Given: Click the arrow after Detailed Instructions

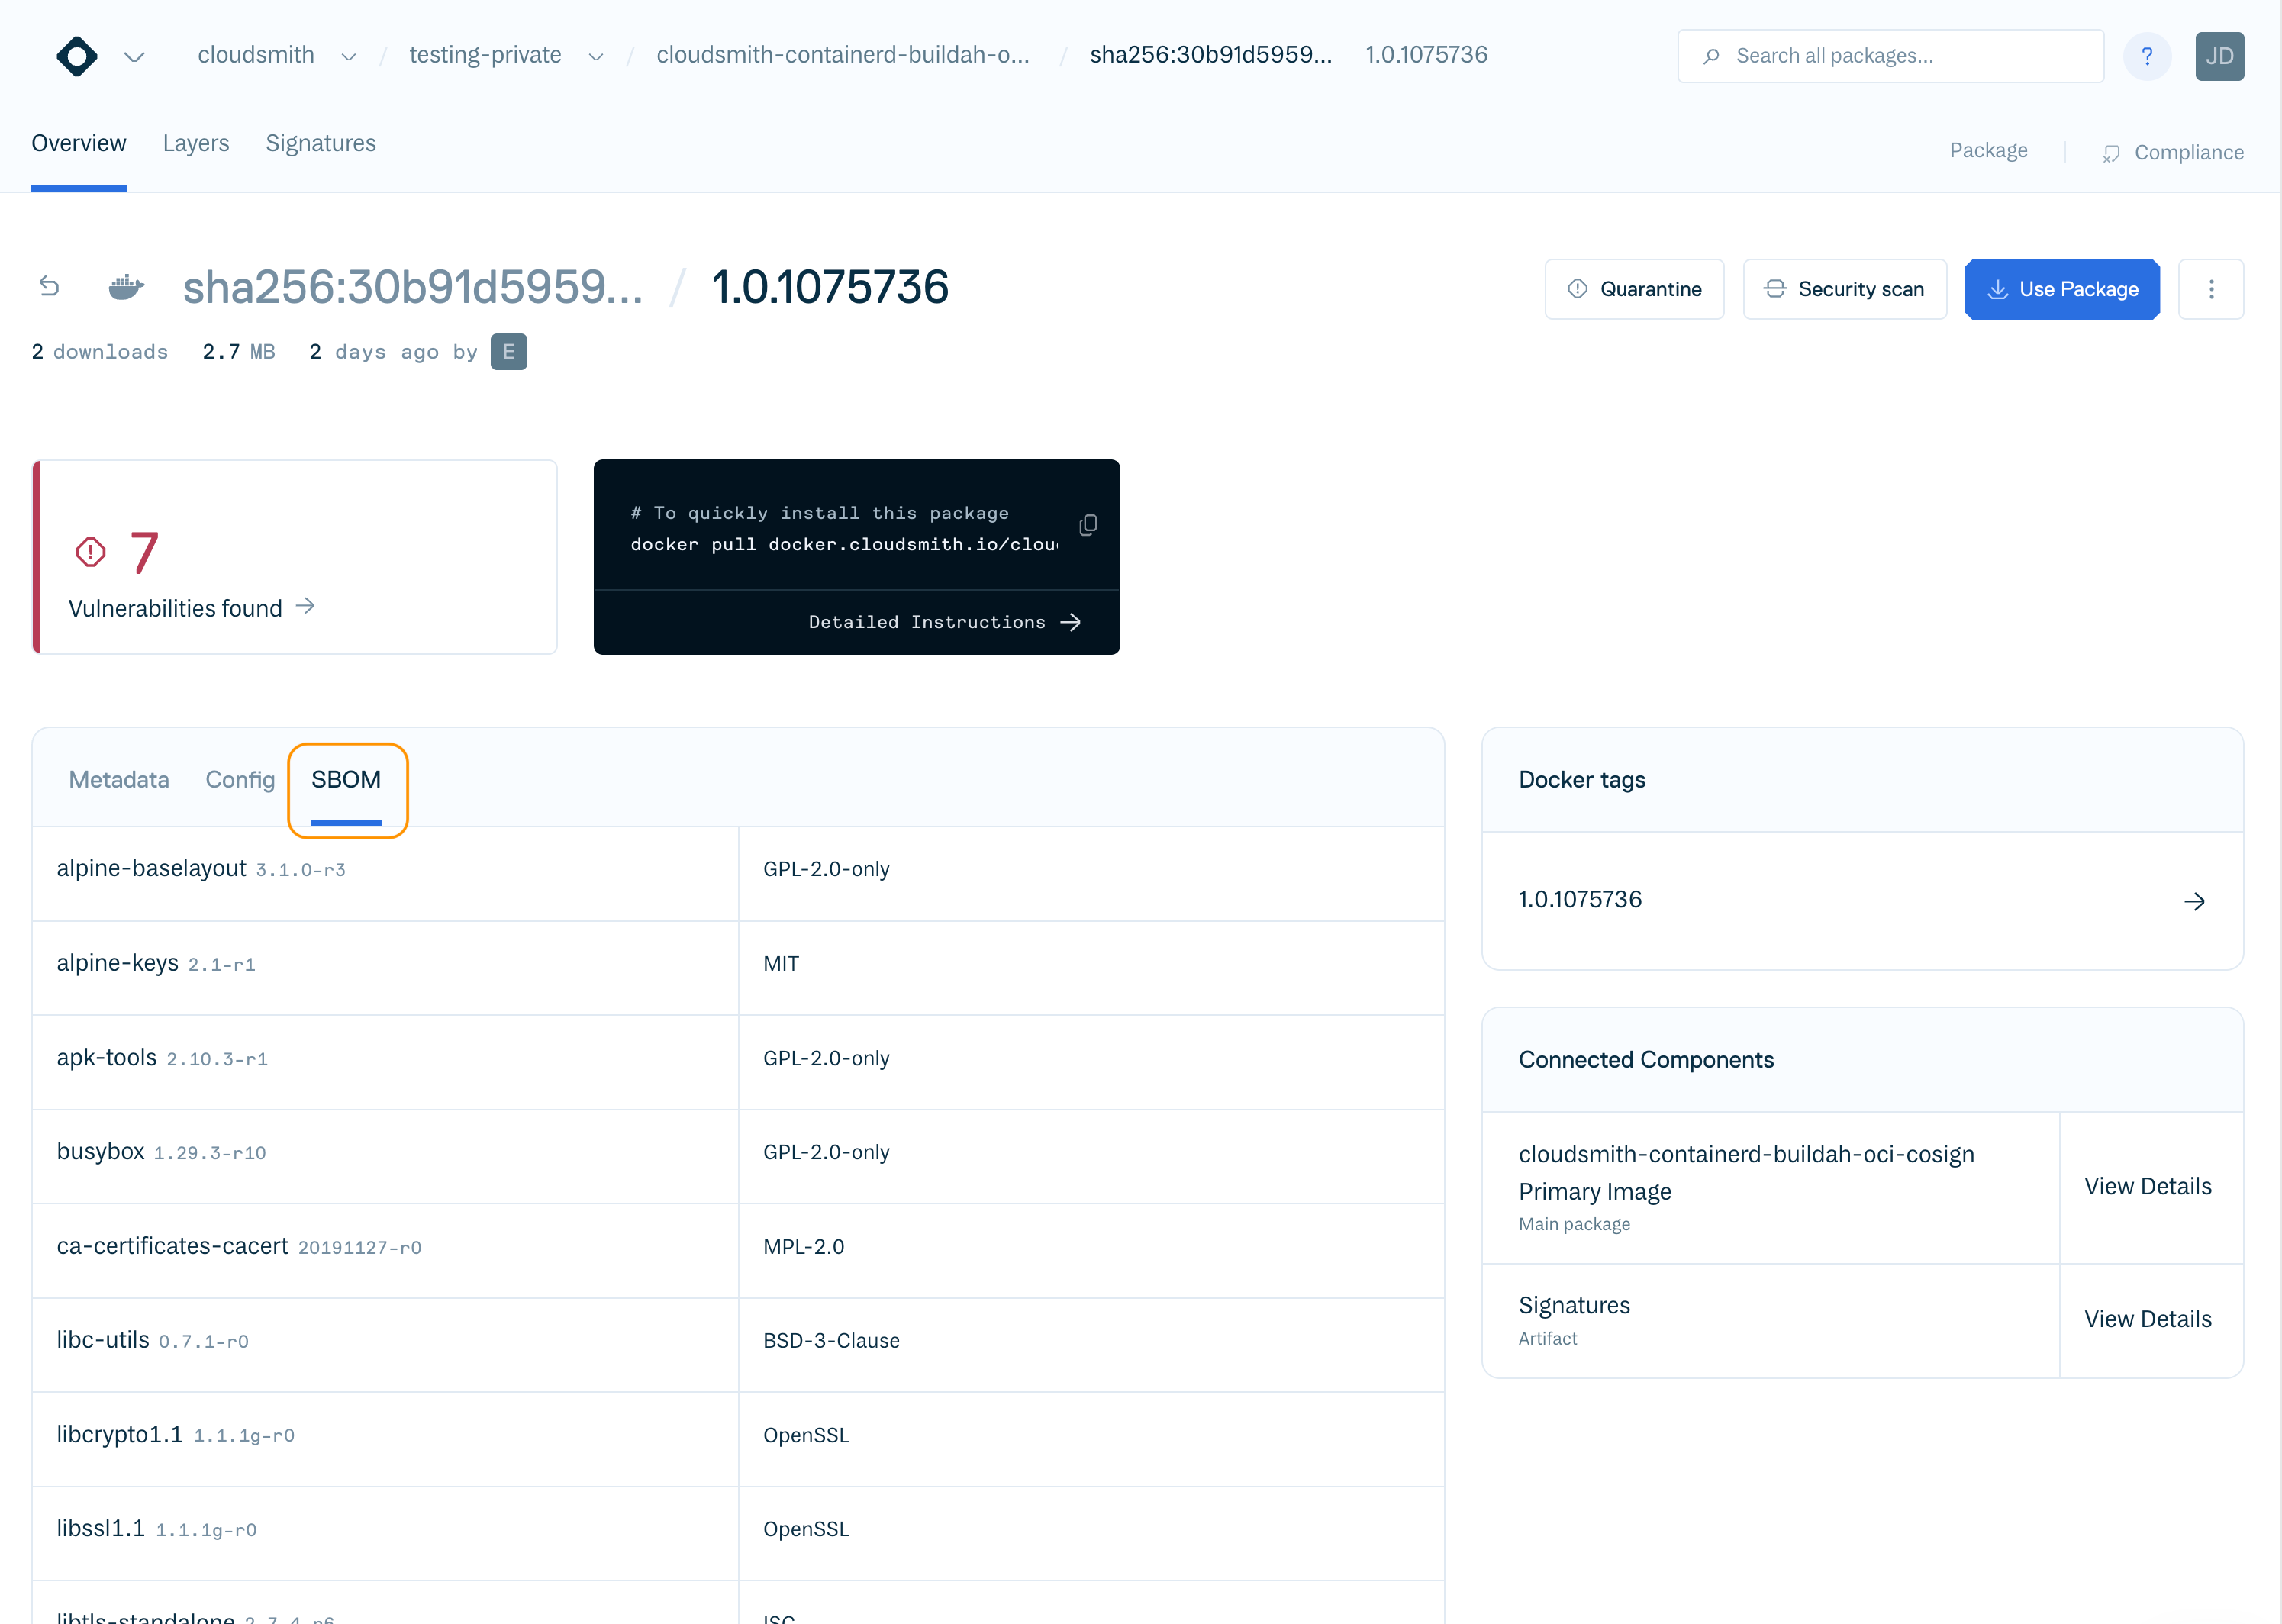Looking at the screenshot, I should click(1070, 622).
